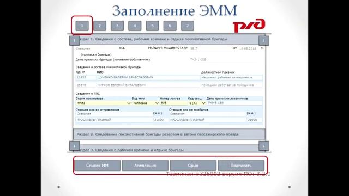The image size is (349, 196).
Task: Click the up arrow right of Раздел 1 header
Action: point(264,41)
